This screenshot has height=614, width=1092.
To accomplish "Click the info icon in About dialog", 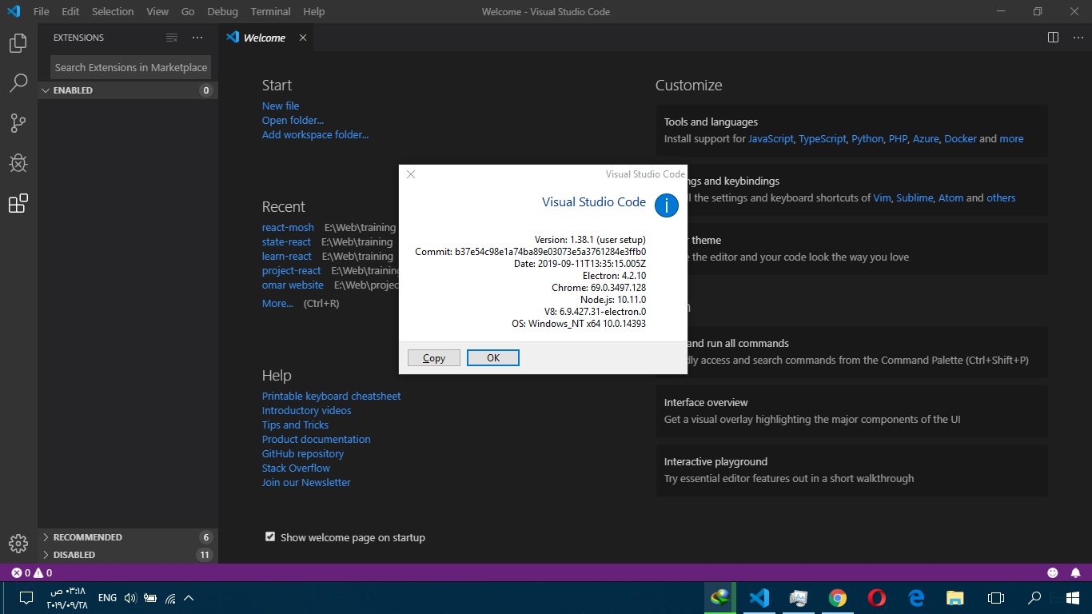I will tap(667, 205).
